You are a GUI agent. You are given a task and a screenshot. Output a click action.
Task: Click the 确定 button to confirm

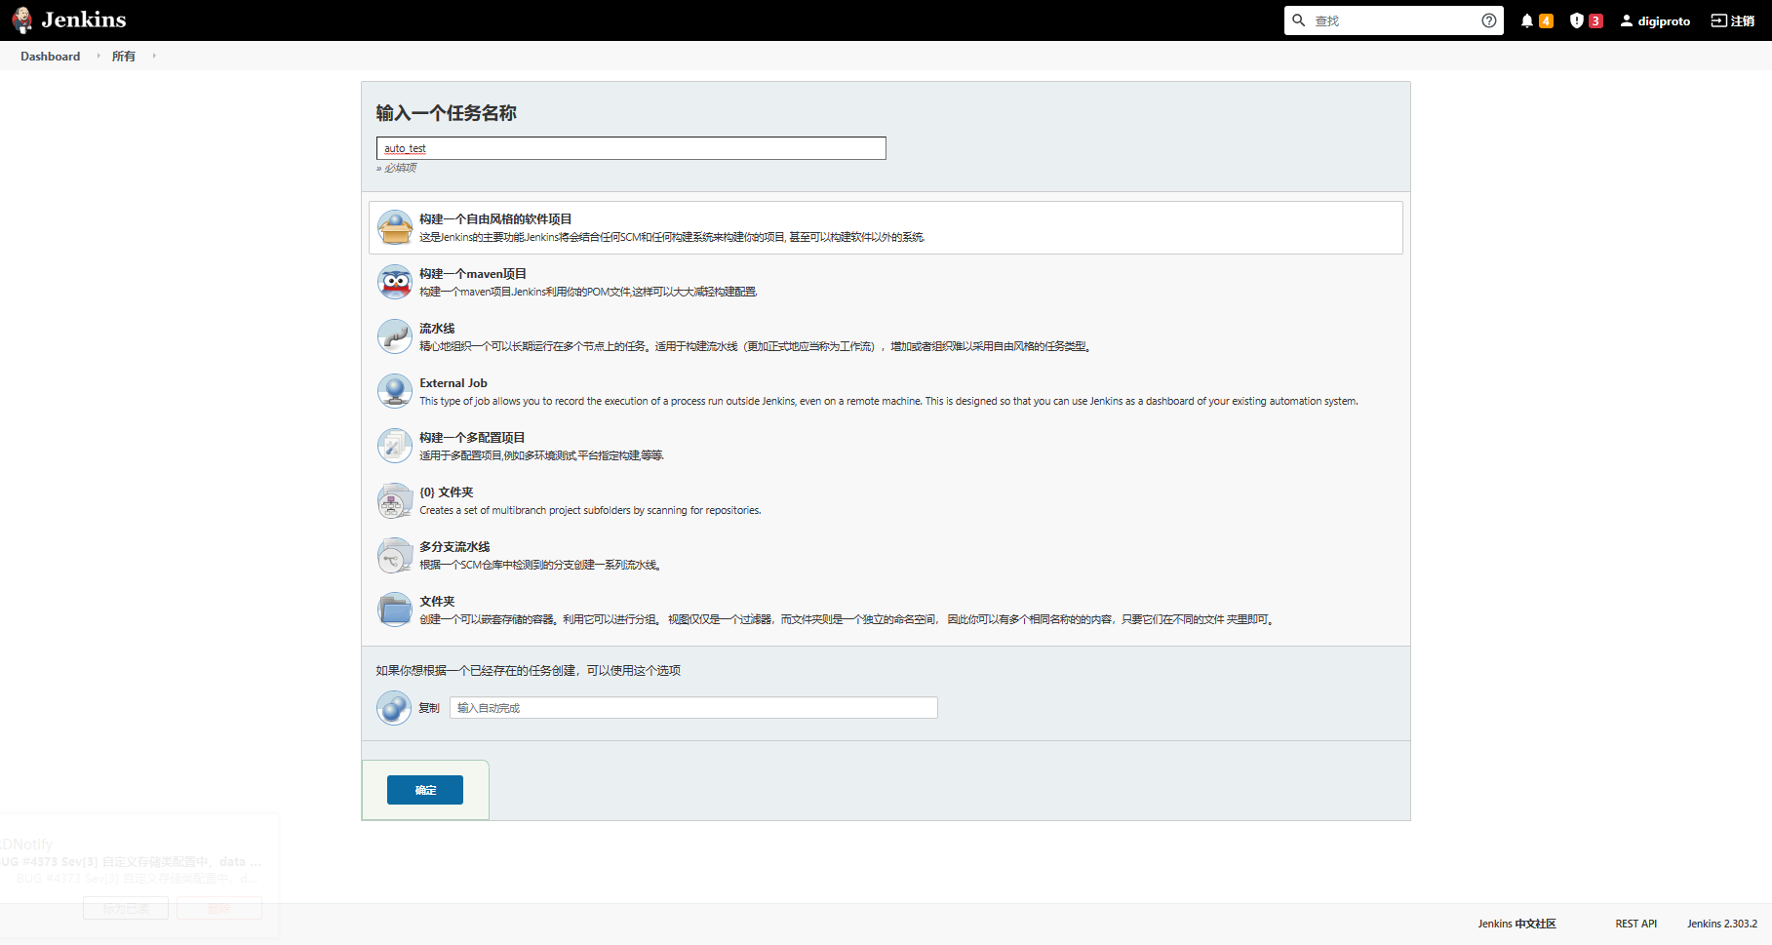(425, 790)
